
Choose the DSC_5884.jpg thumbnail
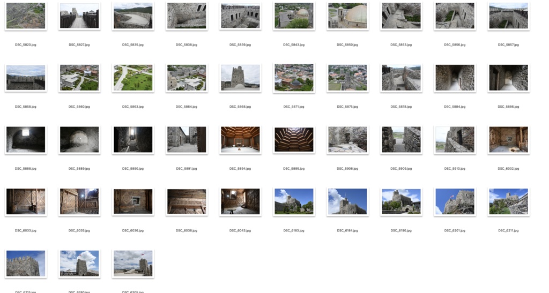455,78
